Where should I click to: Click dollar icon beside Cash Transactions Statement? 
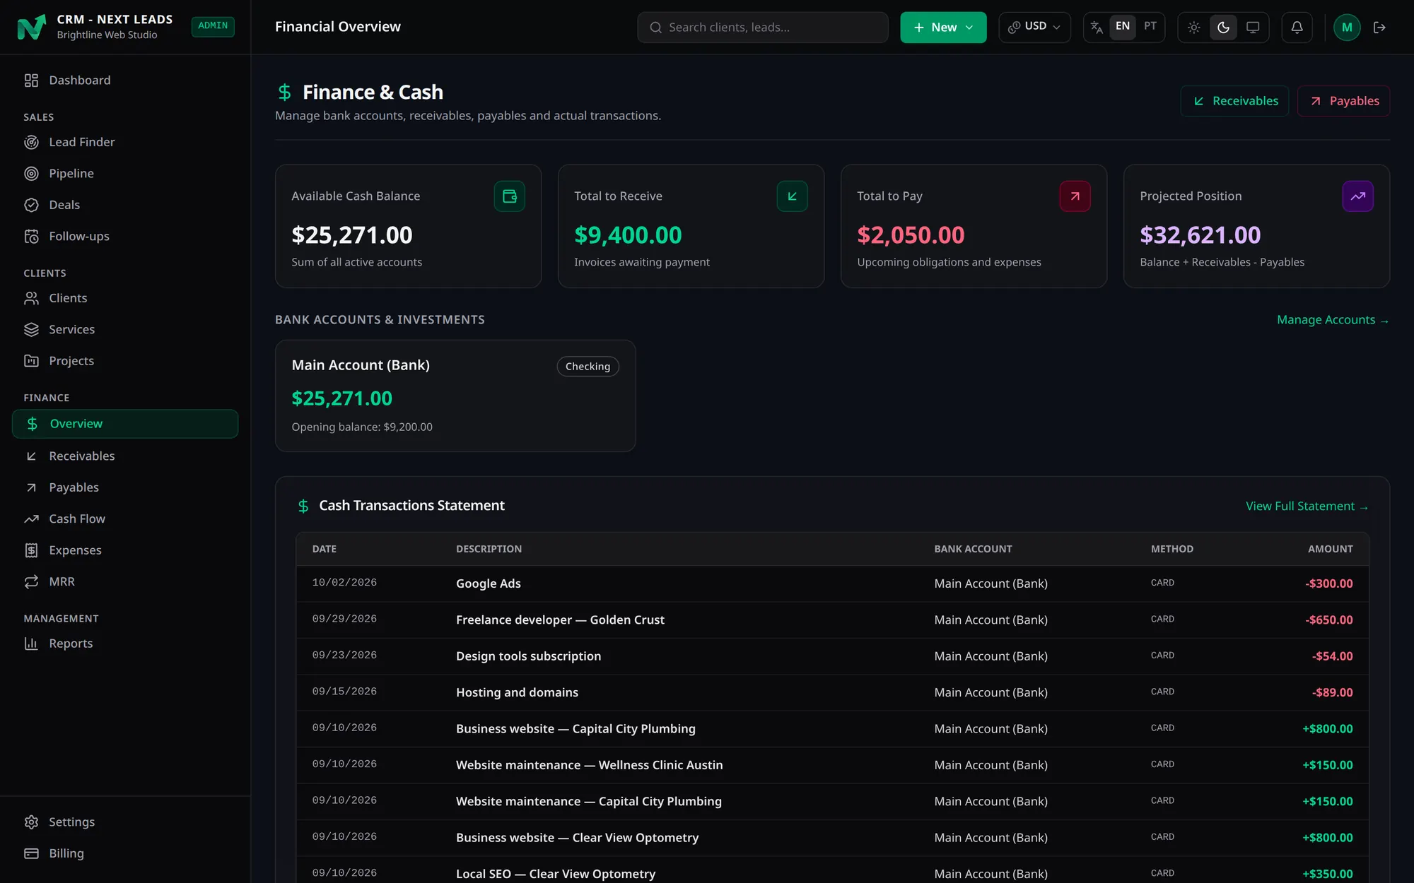click(x=303, y=506)
